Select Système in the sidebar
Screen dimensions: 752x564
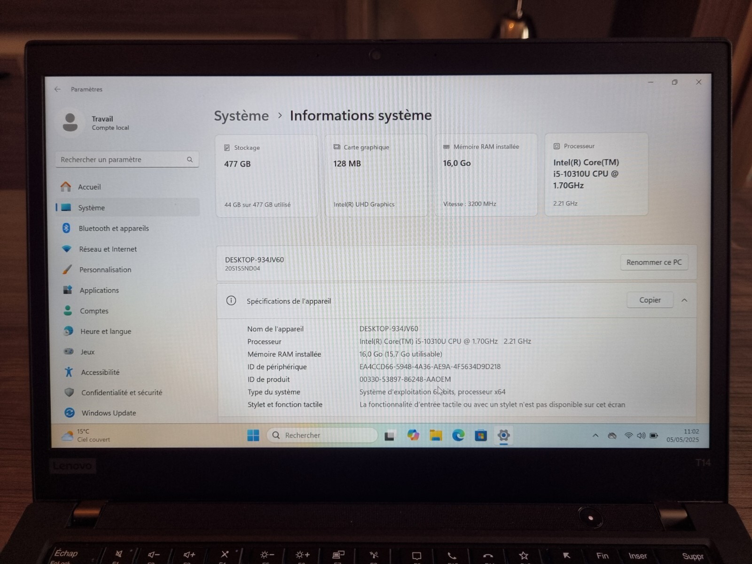pyautogui.click(x=128, y=208)
